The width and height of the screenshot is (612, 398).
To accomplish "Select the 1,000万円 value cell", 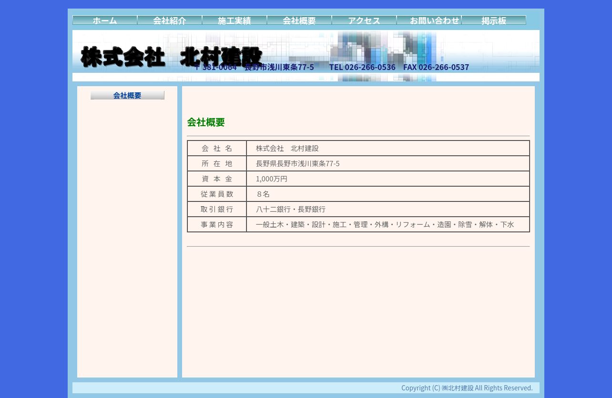I will point(388,179).
